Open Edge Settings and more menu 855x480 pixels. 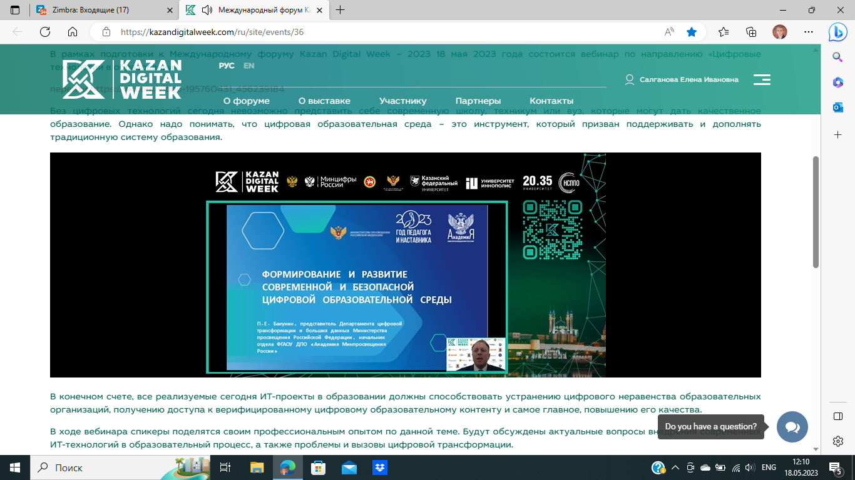pyautogui.click(x=808, y=32)
